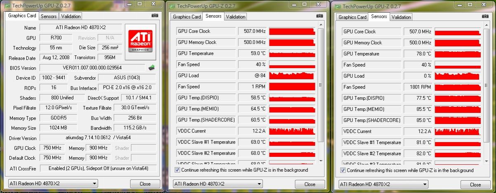Uncheck 'Continue refreshing' checkbox in the middle window
This screenshot has width=496, height=193.
[178, 170]
